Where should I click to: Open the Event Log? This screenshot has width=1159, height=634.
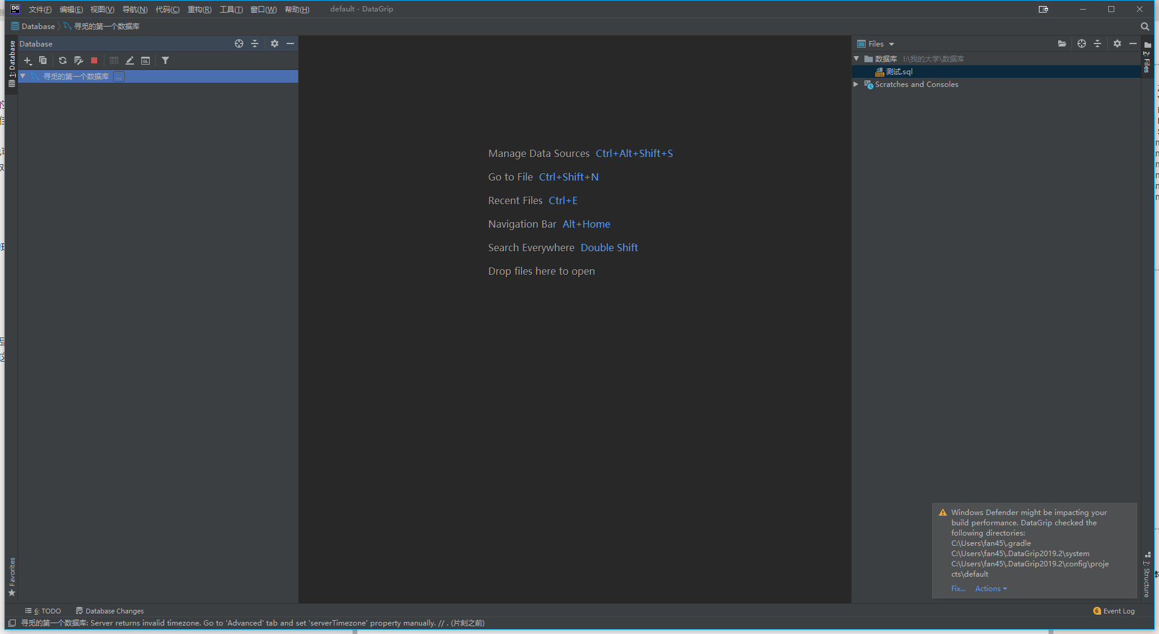pyautogui.click(x=1114, y=611)
